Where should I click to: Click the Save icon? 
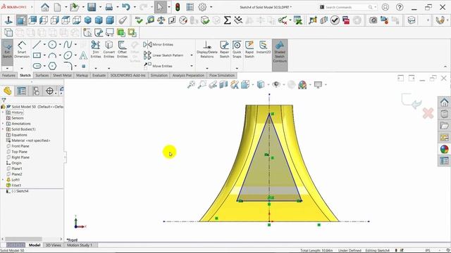click(92, 7)
